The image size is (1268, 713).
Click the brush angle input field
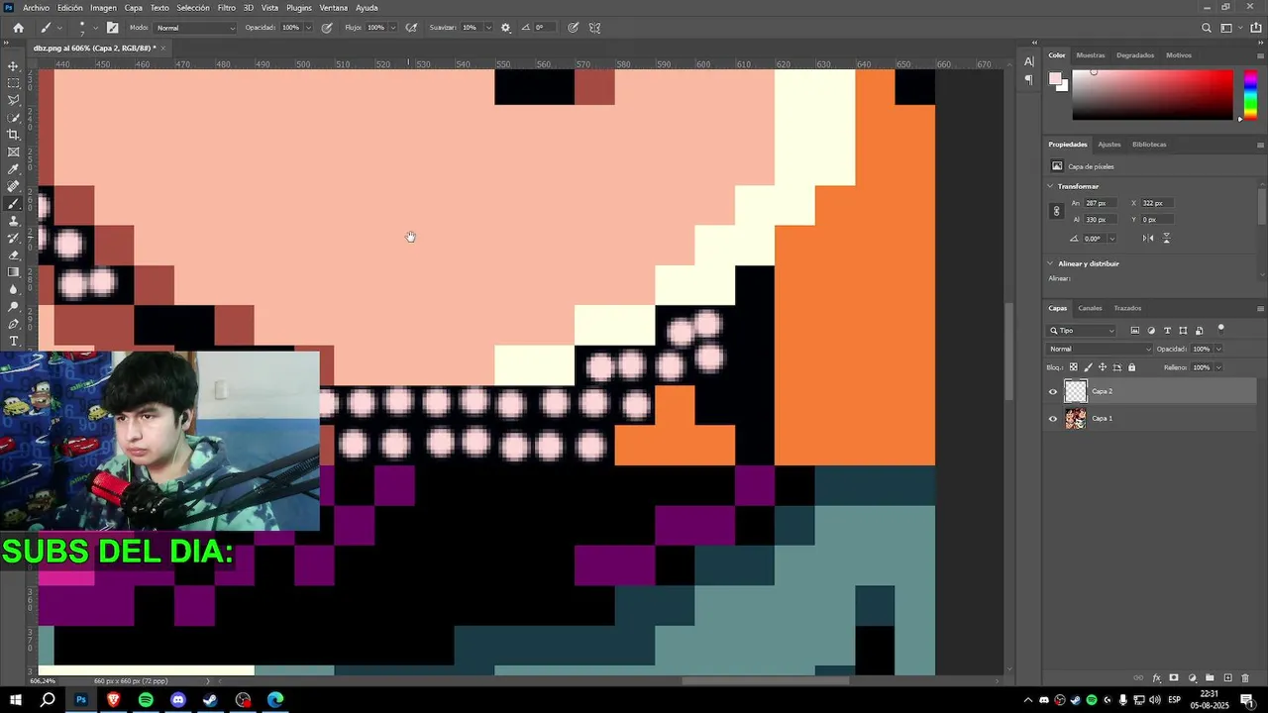544,28
